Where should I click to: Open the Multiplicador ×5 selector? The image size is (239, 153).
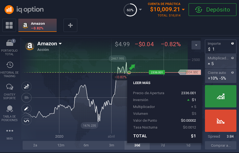pos(221,61)
